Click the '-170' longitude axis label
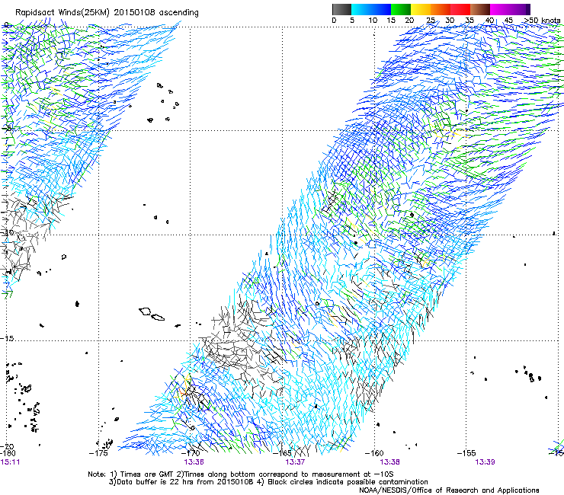 point(191,453)
